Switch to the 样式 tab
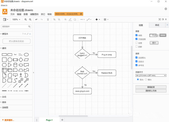This screenshot has height=122, width=169. pos(157,25)
